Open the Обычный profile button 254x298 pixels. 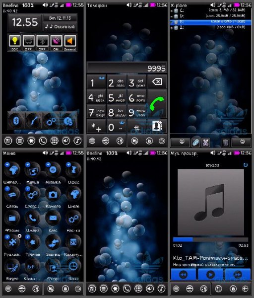point(60,27)
